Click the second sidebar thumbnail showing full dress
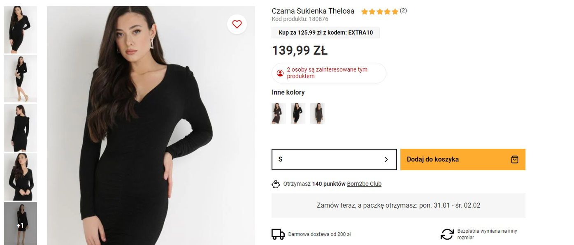This screenshot has height=245, width=574. click(x=21, y=78)
